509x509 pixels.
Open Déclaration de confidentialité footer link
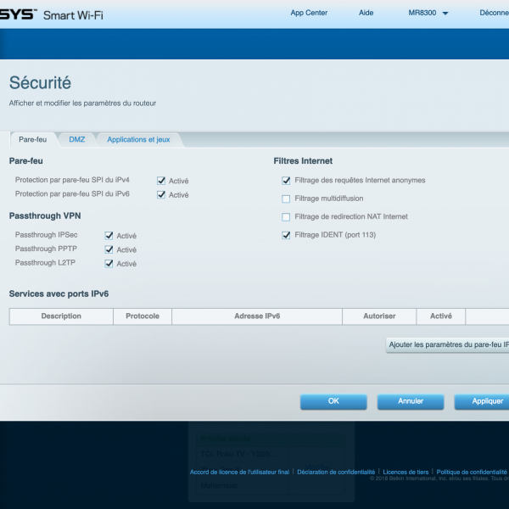[x=336, y=472]
